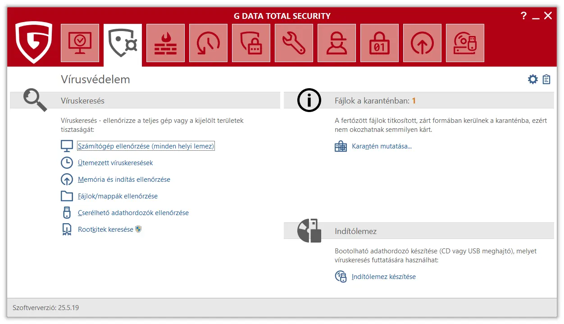Open the Encryption padlock tab
This screenshot has width=564, height=324.
[x=379, y=43]
